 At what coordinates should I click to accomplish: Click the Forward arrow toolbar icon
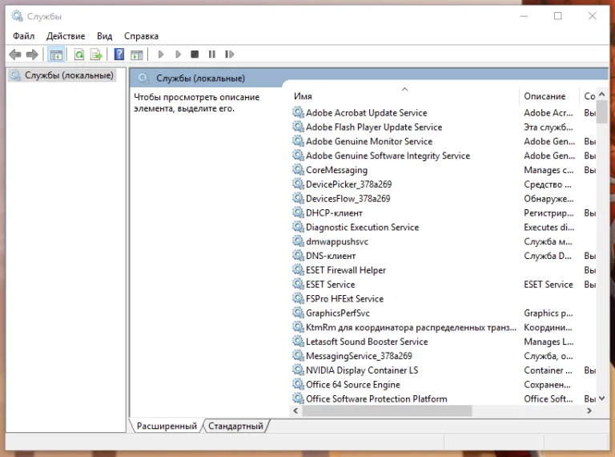point(32,55)
